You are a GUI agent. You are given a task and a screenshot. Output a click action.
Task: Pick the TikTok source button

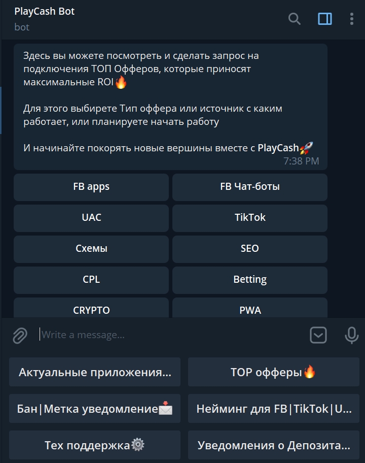click(250, 218)
